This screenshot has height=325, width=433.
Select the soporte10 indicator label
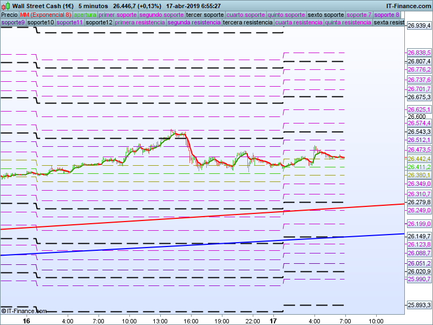41,22
